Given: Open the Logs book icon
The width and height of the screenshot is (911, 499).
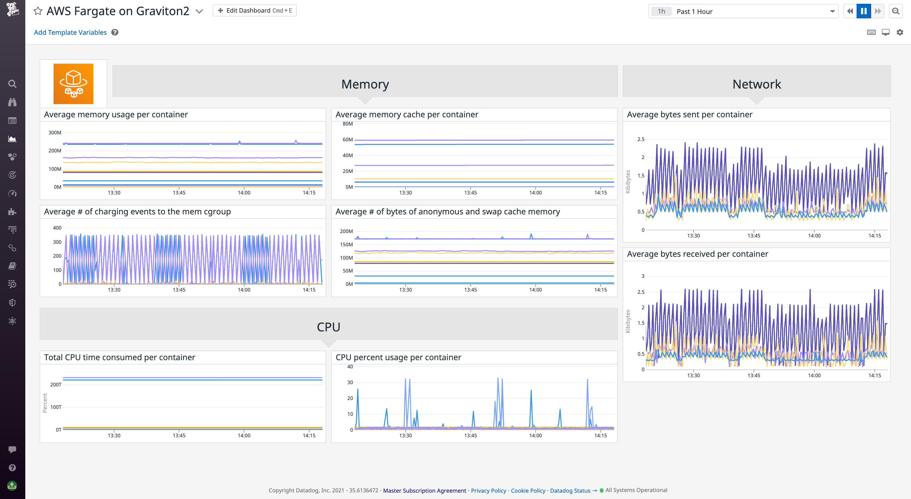Looking at the screenshot, I should coord(12,266).
